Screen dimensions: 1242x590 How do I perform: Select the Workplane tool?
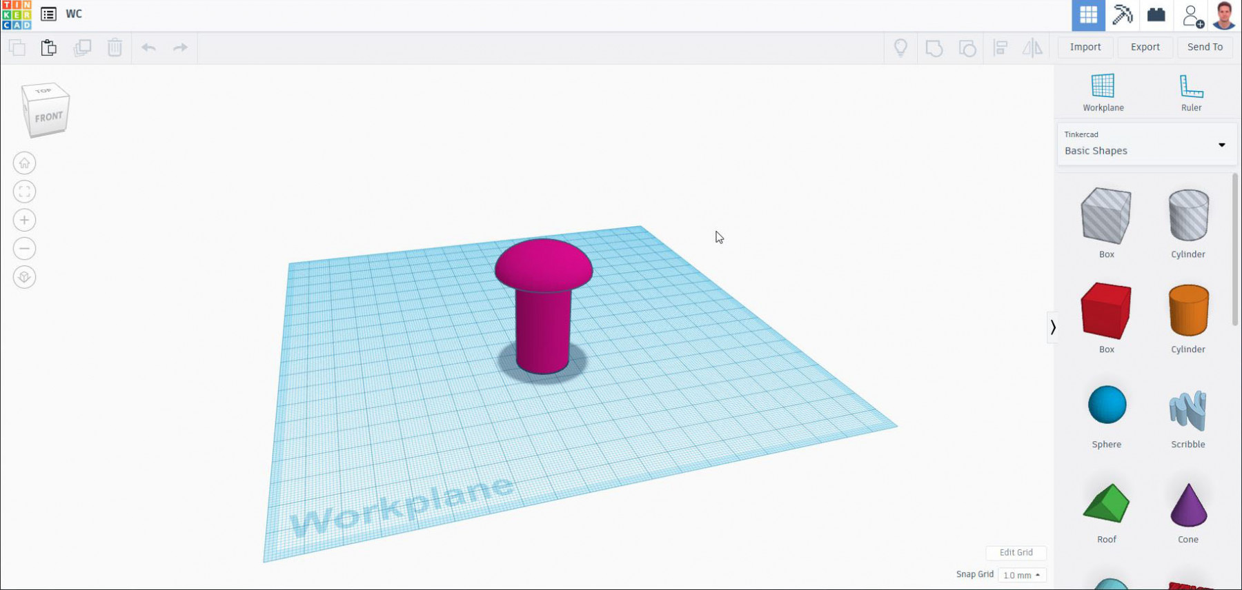[1103, 92]
